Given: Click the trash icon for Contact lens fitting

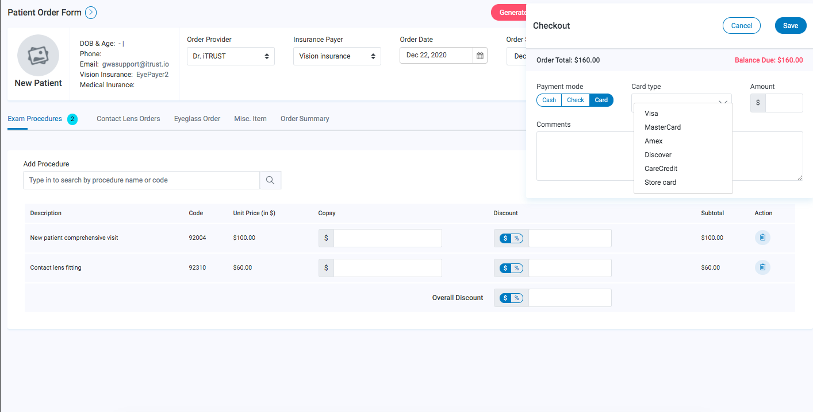Looking at the screenshot, I should pos(762,267).
